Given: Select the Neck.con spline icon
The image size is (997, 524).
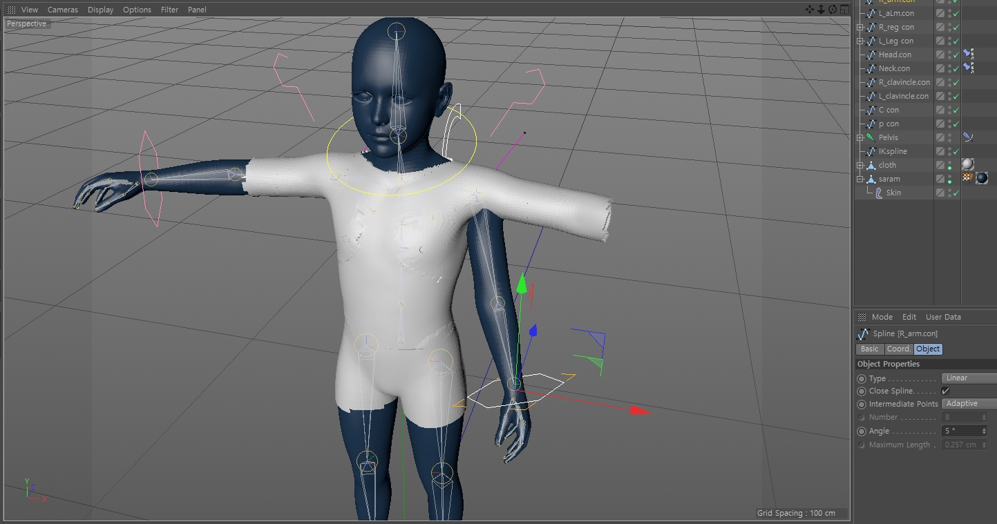Looking at the screenshot, I should (x=871, y=68).
